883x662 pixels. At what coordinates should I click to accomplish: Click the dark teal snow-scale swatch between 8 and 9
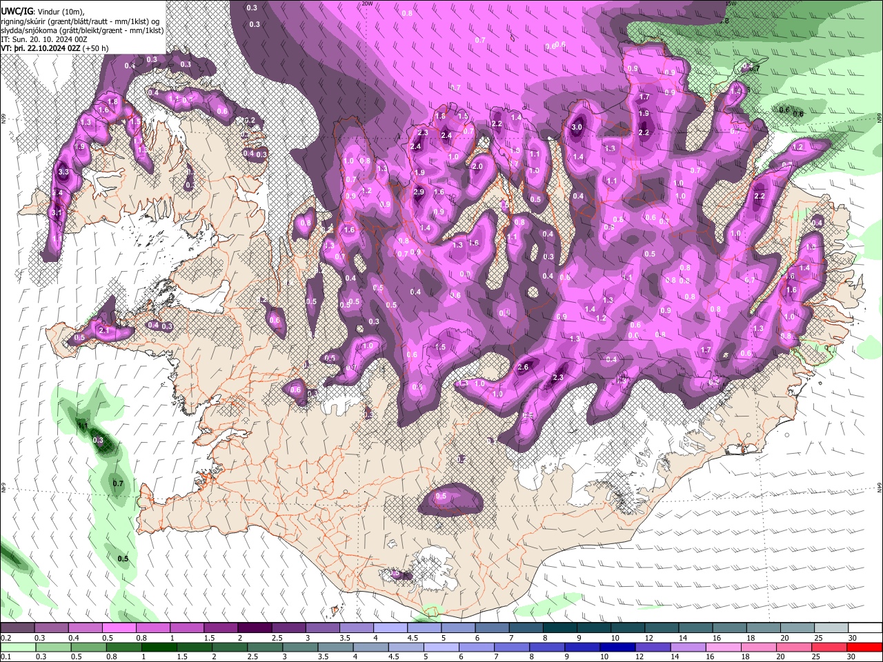coord(560,628)
